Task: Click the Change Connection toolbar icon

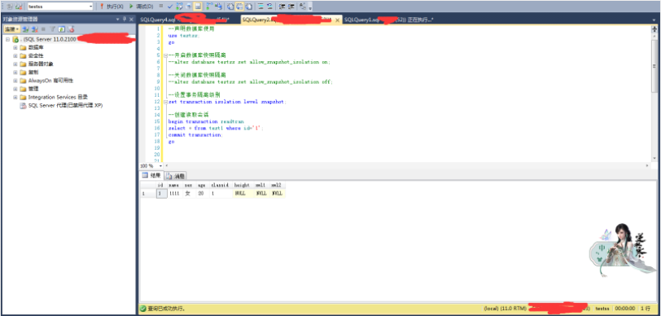Action: pyautogui.click(x=19, y=7)
